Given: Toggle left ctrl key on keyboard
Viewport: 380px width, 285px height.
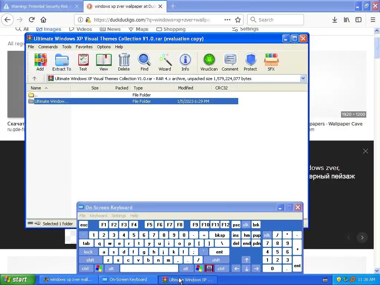Looking at the screenshot, I should pyautogui.click(x=85, y=269).
